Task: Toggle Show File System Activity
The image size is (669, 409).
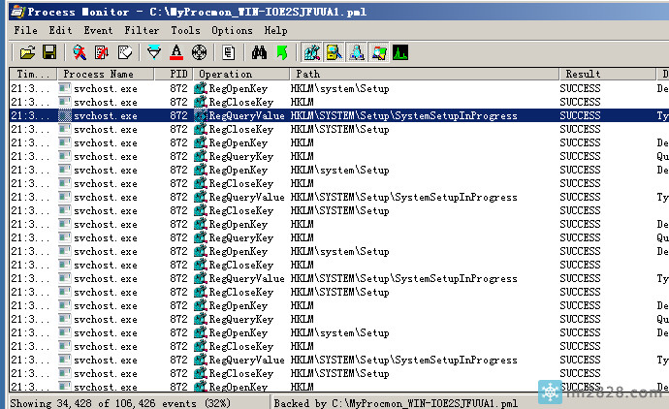Action: pyautogui.click(x=334, y=52)
